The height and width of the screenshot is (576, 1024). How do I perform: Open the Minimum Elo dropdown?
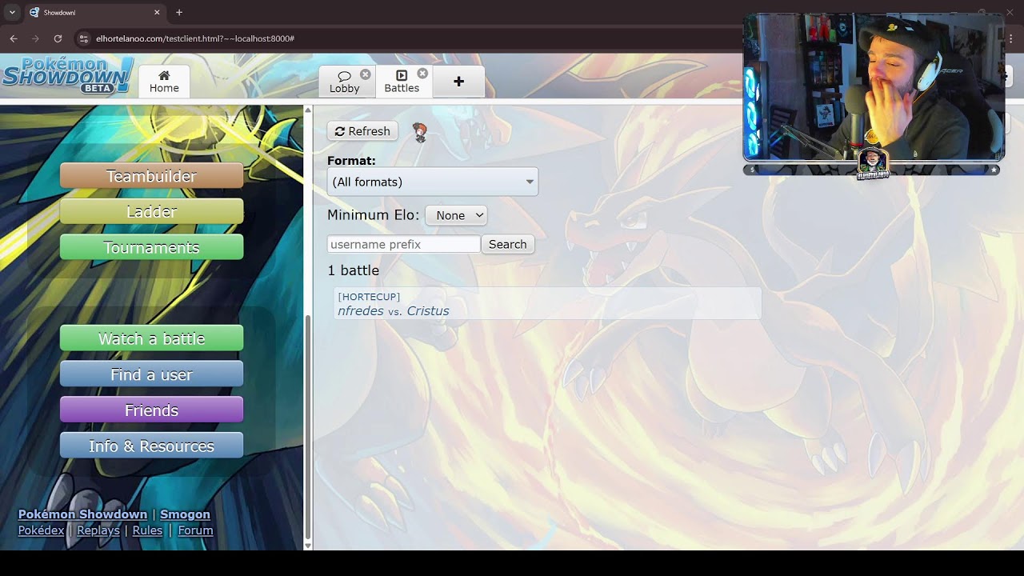(x=456, y=215)
